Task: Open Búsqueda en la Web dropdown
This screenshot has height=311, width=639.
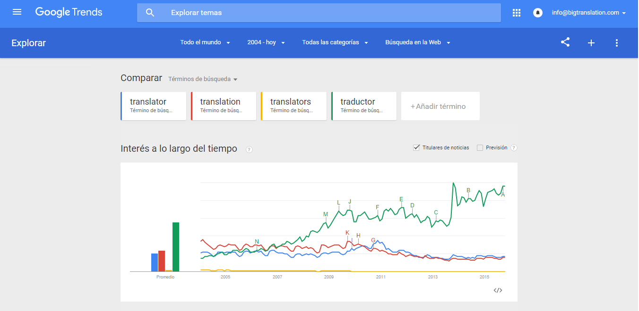Action: pyautogui.click(x=418, y=42)
